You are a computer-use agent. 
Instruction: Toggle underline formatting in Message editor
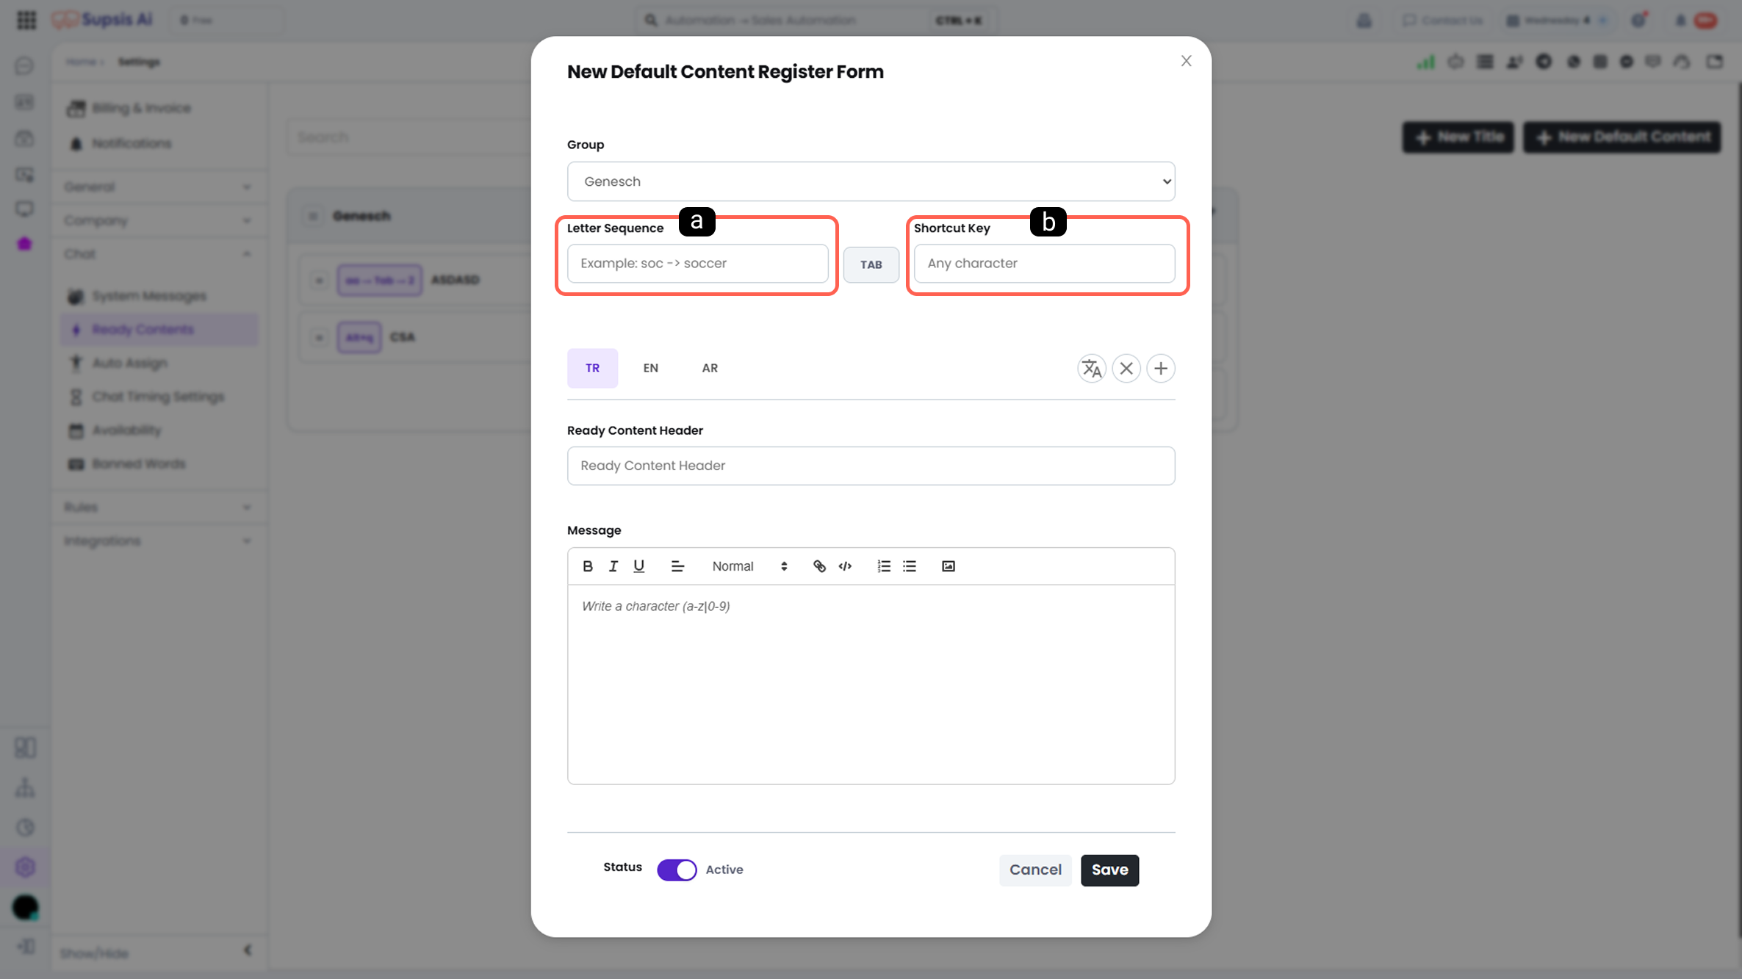coord(639,566)
